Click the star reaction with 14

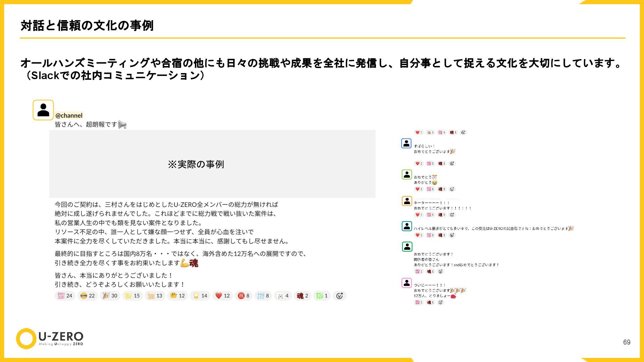click(x=200, y=296)
